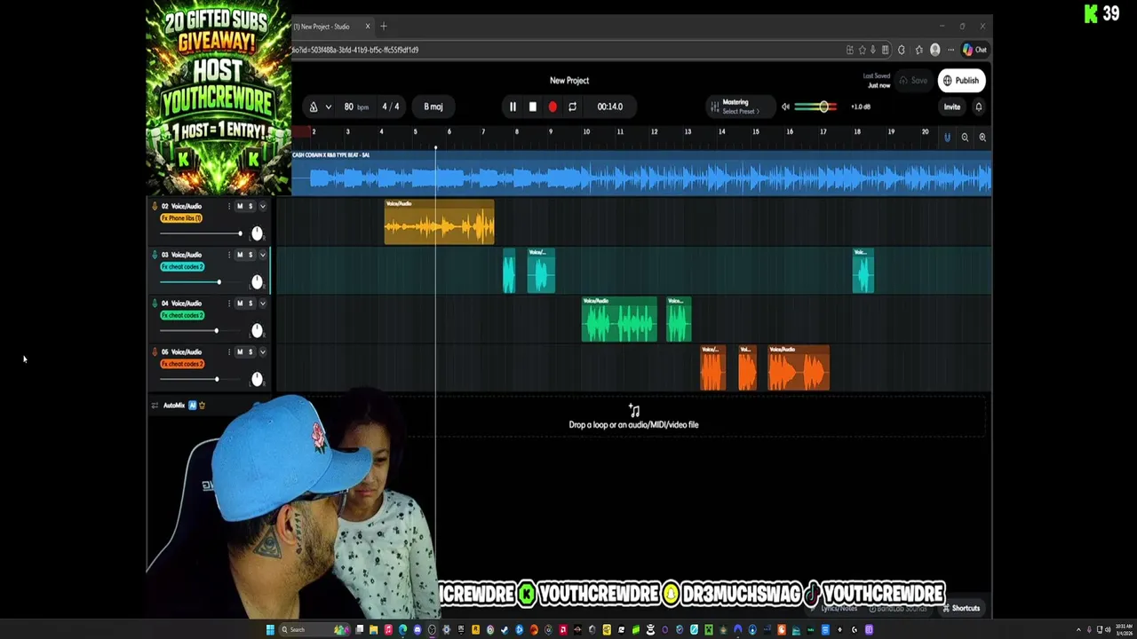Viewport: 1137px width, 639px height.
Task: Zoom out the timeline
Action: (x=965, y=138)
